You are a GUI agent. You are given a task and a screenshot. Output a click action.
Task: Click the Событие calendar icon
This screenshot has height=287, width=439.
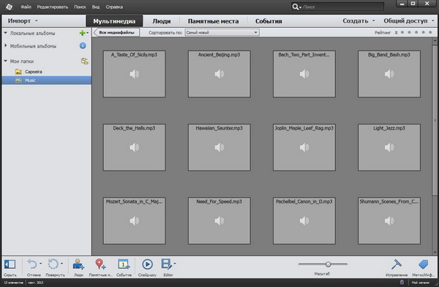point(124,264)
